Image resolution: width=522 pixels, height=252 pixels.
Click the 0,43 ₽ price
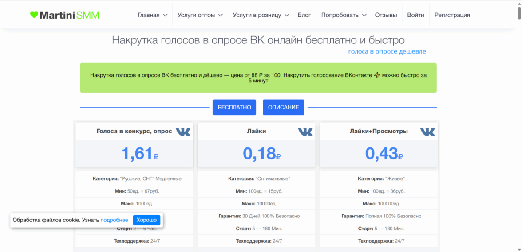click(384, 153)
